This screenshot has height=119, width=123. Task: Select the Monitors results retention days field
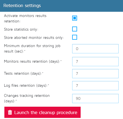coord(95,62)
